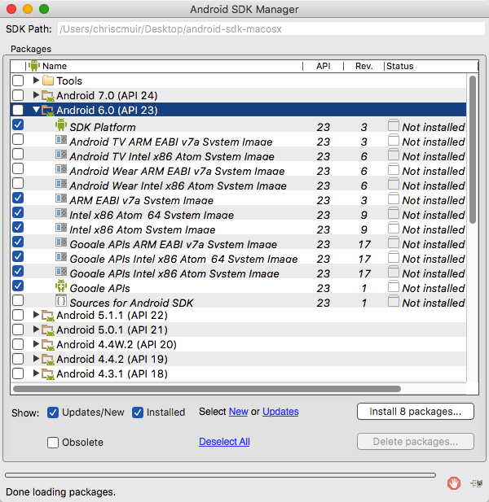Click the Google APIs Intel x86 Atom_64 image icon

61,257
